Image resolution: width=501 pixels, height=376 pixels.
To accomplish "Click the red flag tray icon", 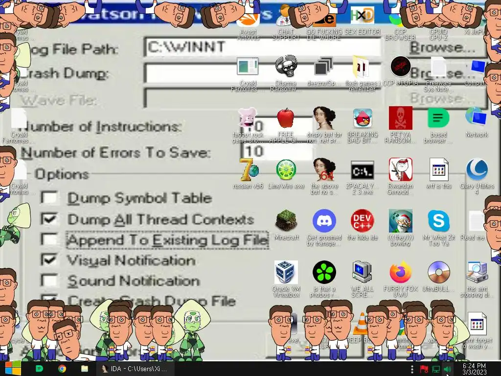I will click(x=424, y=369).
